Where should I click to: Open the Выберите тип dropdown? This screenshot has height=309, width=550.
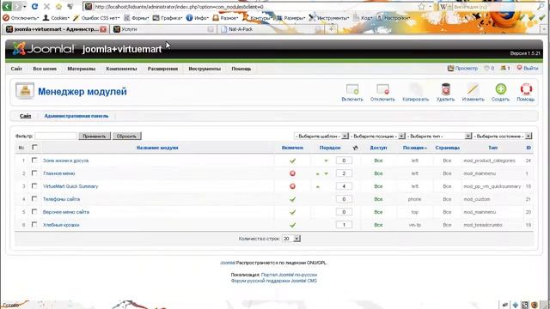pyautogui.click(x=439, y=136)
